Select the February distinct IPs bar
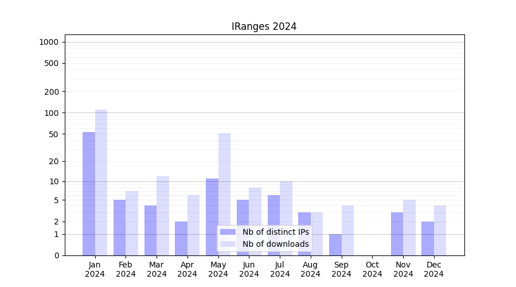 [x=119, y=227]
